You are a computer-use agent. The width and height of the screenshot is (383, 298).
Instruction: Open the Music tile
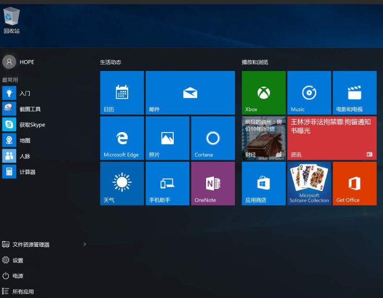(x=309, y=92)
